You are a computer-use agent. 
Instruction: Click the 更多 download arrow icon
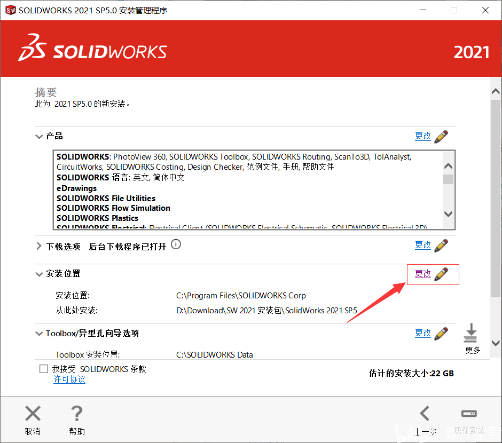coord(470,334)
